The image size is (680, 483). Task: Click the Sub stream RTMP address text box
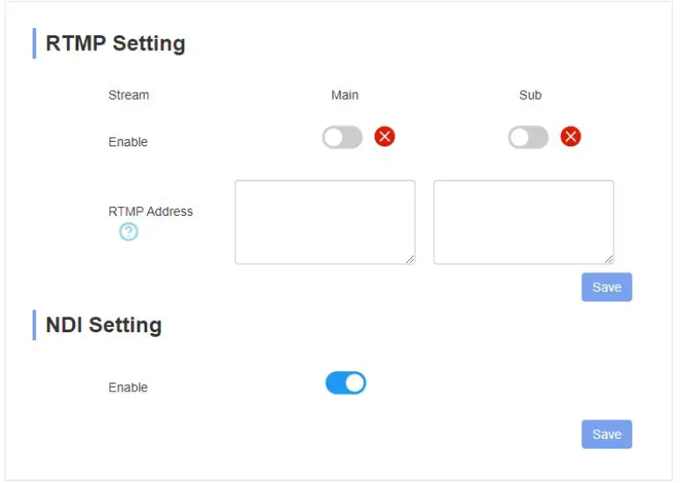(x=523, y=221)
